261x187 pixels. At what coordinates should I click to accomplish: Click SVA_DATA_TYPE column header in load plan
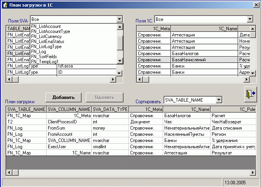110,109
